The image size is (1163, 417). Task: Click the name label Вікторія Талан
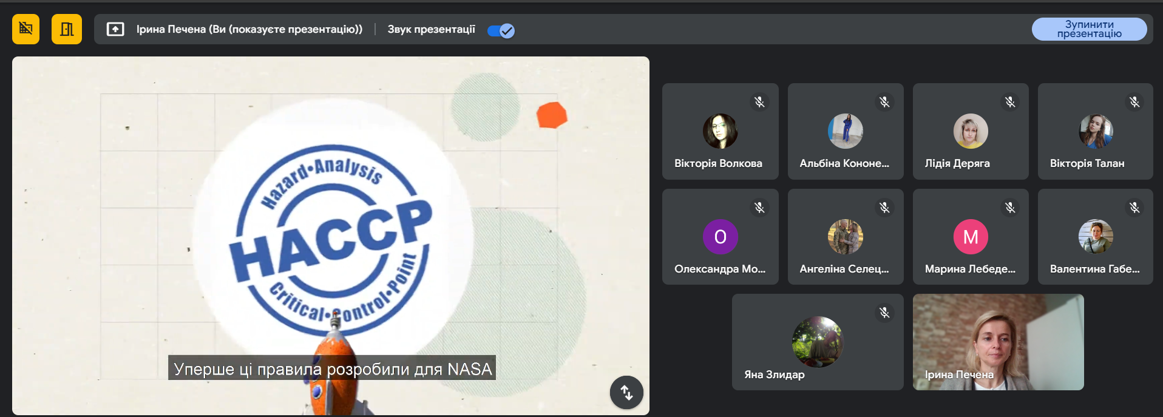(x=1087, y=163)
